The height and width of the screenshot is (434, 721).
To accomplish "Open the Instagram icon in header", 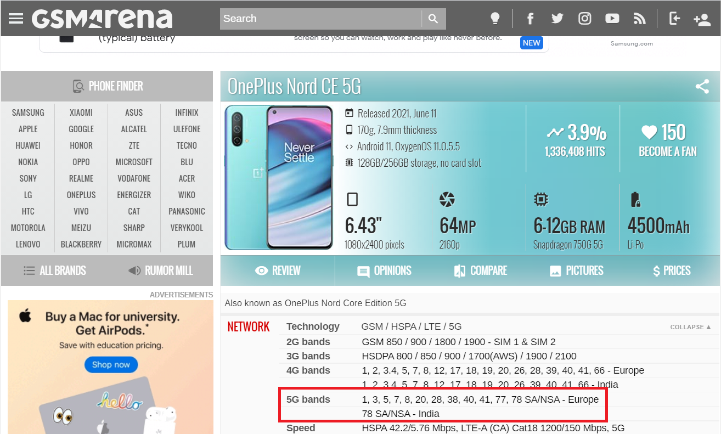I will pos(585,19).
